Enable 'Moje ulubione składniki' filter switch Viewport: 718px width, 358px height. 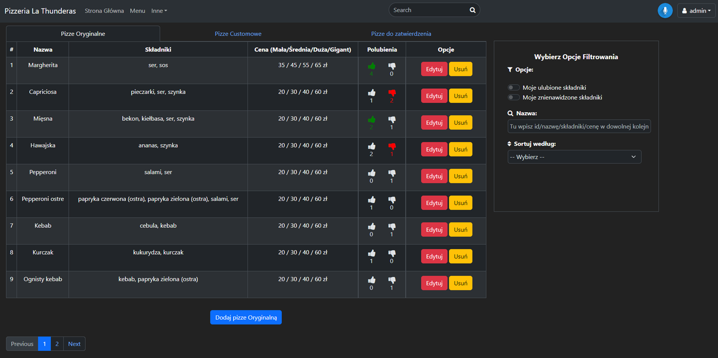514,88
